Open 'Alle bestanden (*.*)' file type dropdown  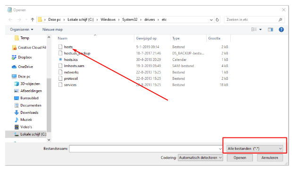tap(255, 149)
